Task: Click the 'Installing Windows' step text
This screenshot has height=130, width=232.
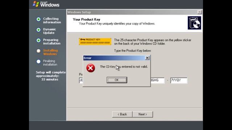Action: (x=50, y=52)
